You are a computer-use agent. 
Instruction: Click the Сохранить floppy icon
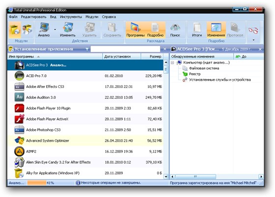tap(112, 27)
